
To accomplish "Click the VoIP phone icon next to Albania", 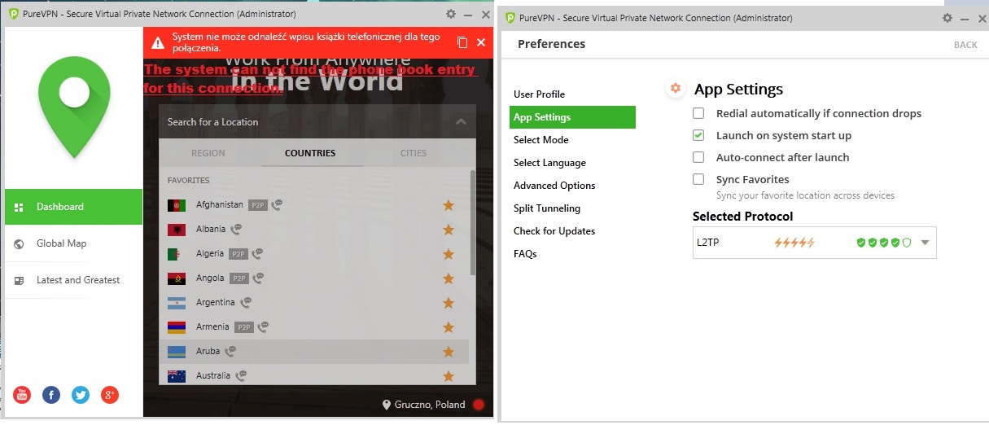I will (237, 230).
